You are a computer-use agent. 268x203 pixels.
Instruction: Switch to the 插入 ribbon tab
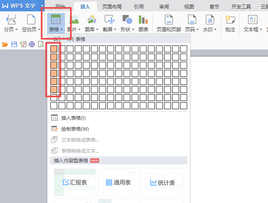pos(85,7)
